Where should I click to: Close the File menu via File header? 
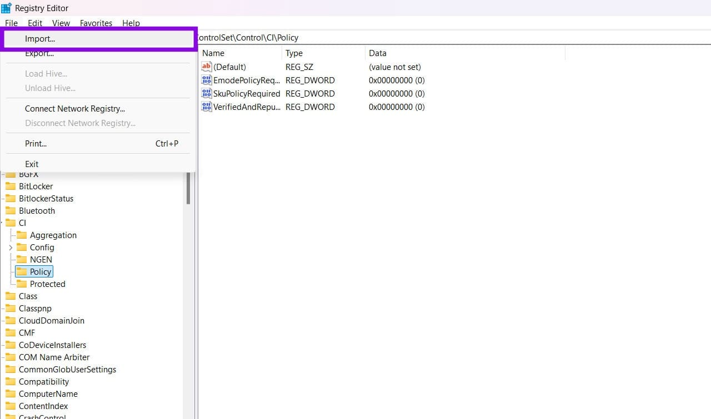pos(11,23)
